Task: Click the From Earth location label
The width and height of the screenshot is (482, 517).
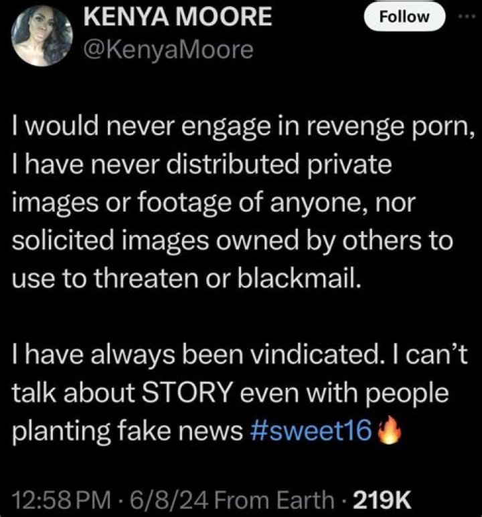Action: click(x=274, y=500)
